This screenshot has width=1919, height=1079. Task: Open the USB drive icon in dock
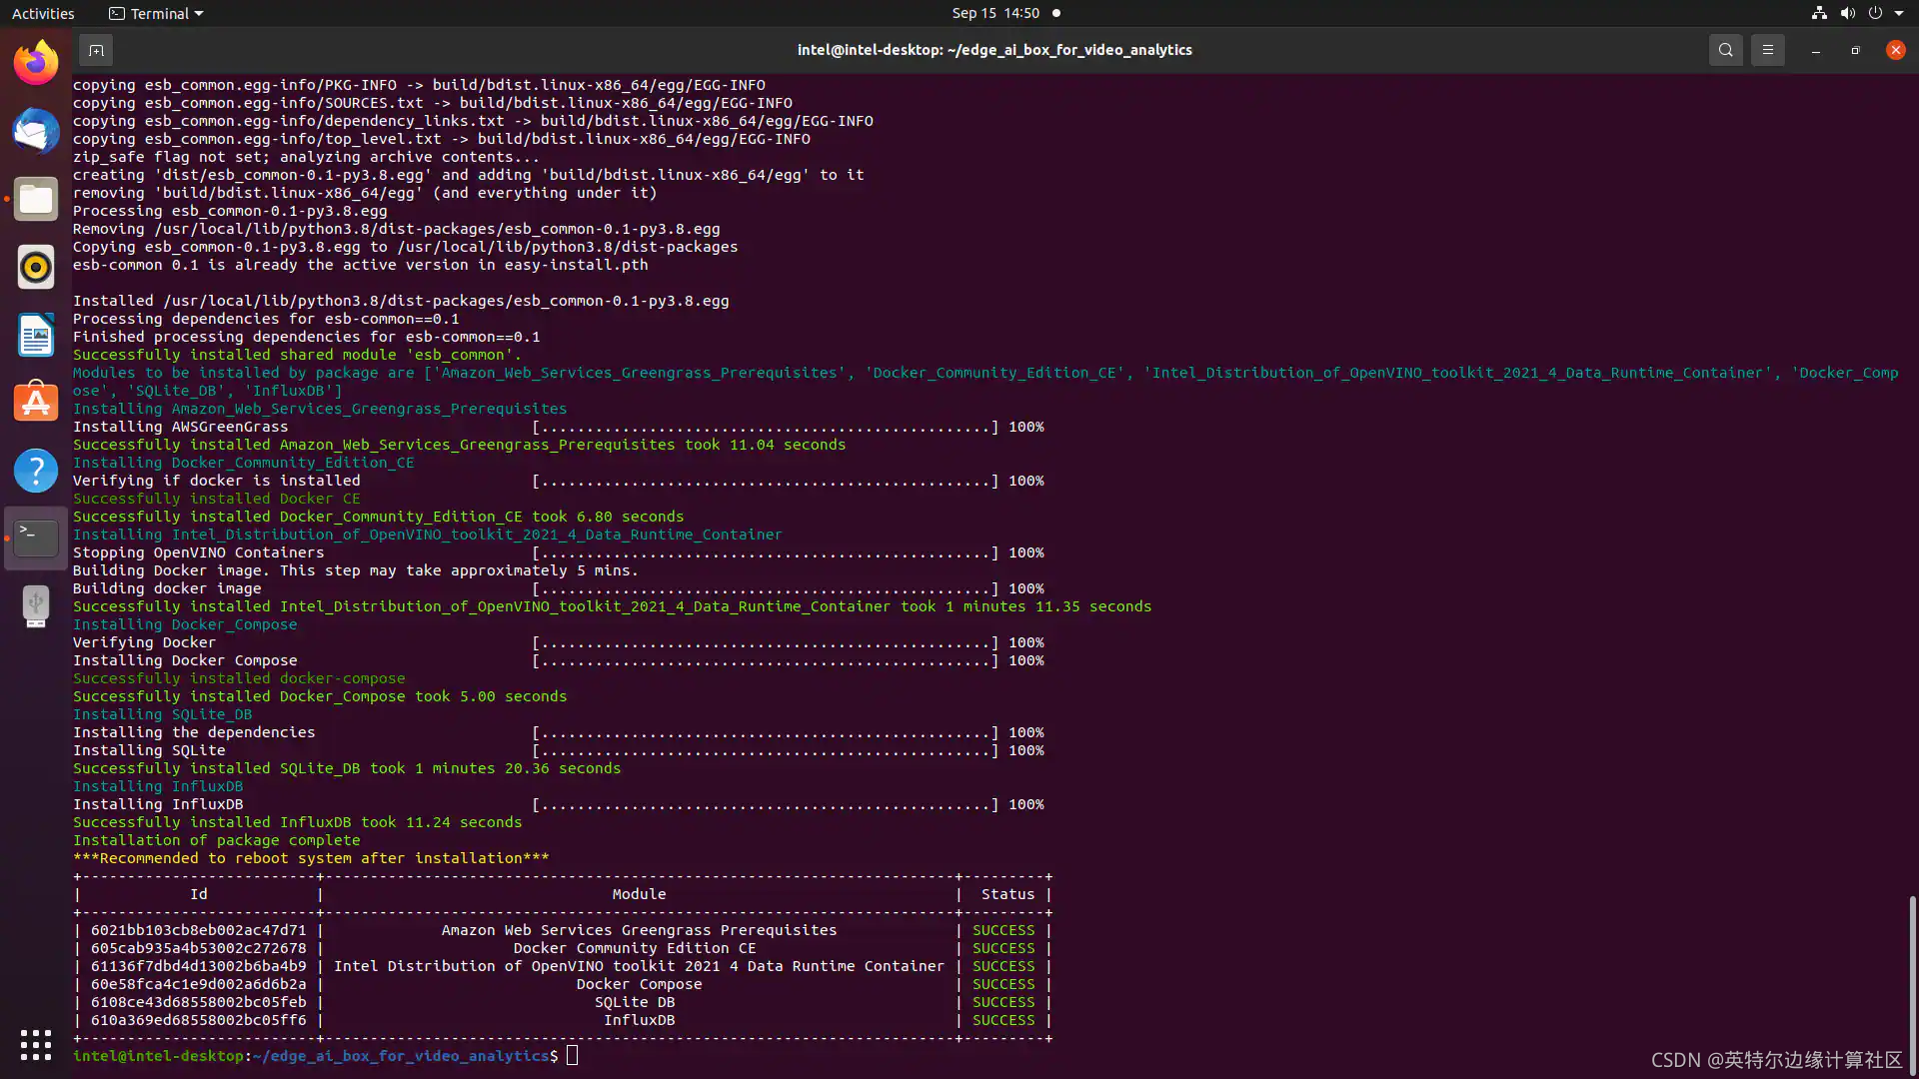(x=36, y=606)
